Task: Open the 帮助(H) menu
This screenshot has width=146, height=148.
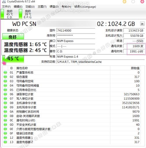Action: (66, 7)
